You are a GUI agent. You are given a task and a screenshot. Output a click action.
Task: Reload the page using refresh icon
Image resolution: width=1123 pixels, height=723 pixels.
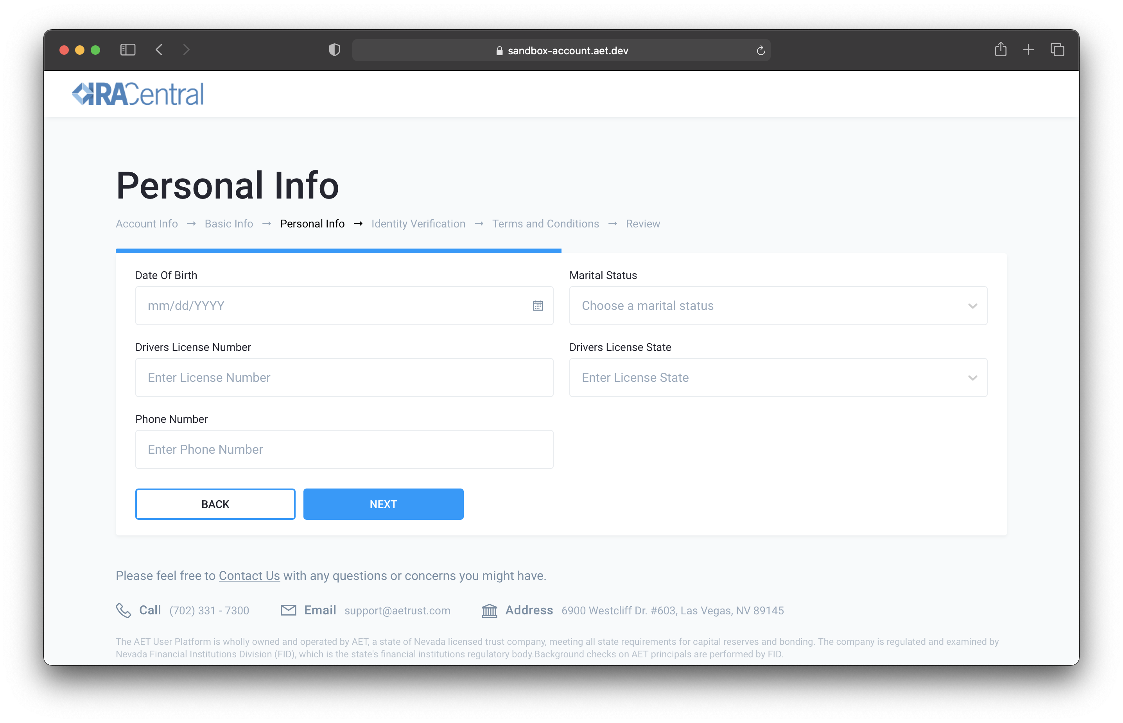click(761, 51)
